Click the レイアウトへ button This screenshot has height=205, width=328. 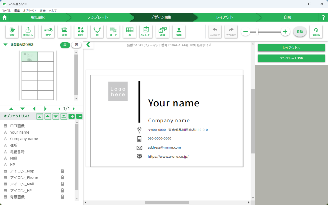click(291, 48)
